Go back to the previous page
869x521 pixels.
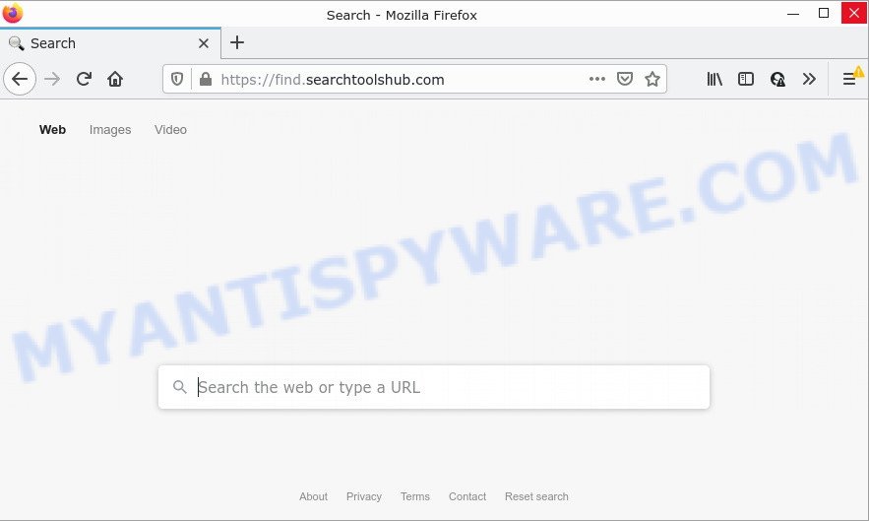click(20, 80)
